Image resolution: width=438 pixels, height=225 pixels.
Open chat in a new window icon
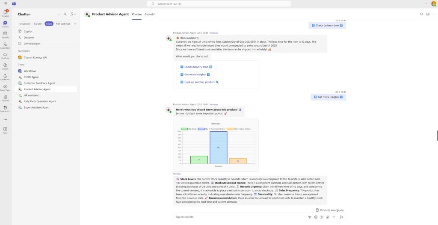[x=428, y=14]
